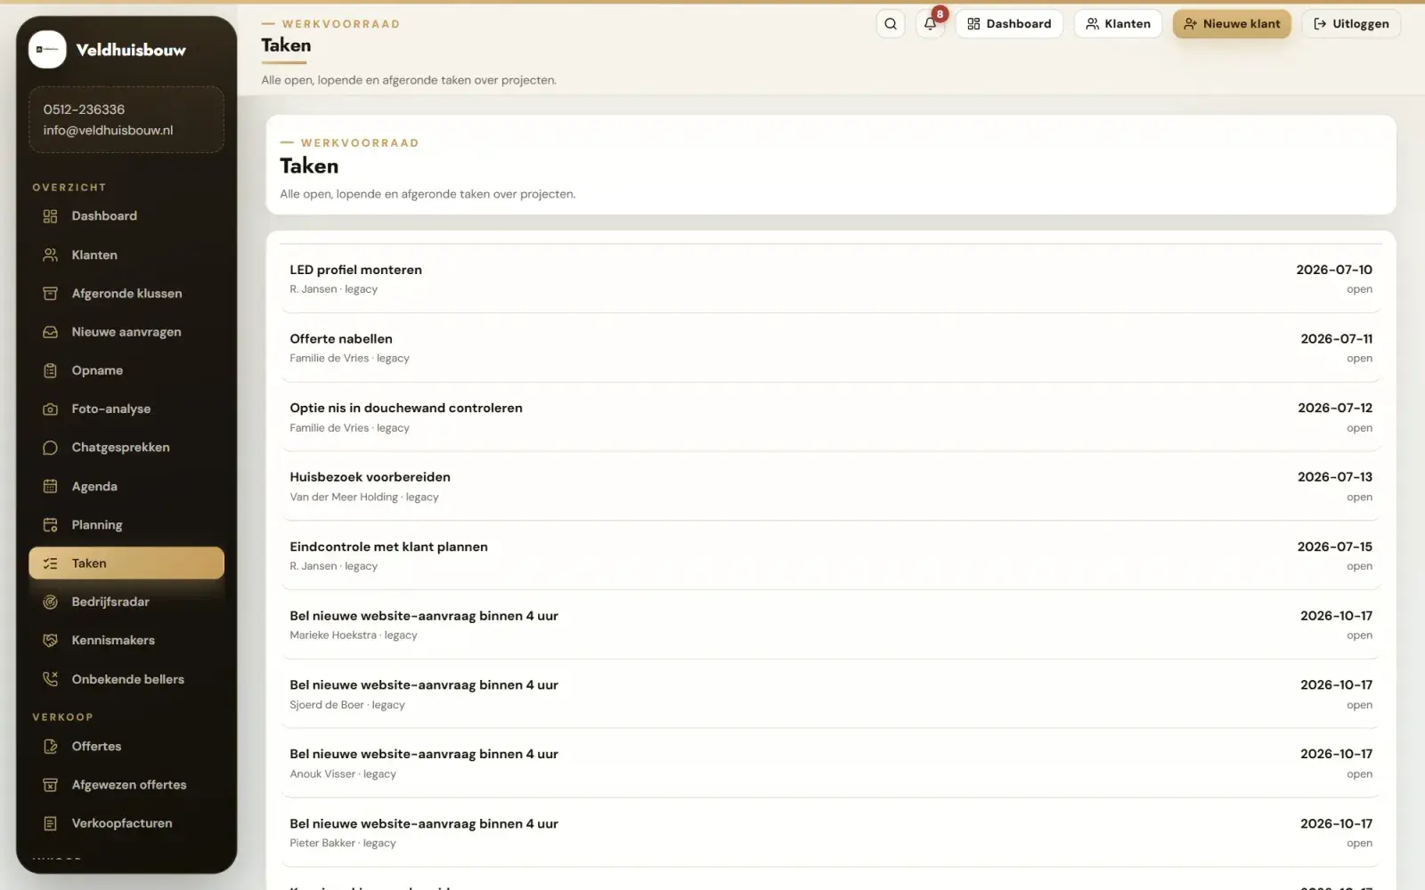Open task Eindcontrole met klant plannen
This screenshot has width=1425, height=890.
(831, 556)
